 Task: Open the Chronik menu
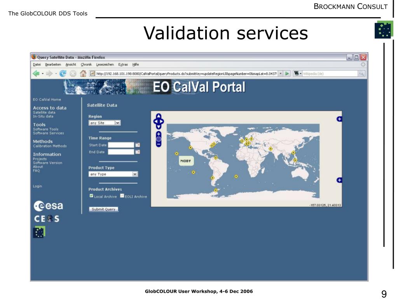point(86,65)
